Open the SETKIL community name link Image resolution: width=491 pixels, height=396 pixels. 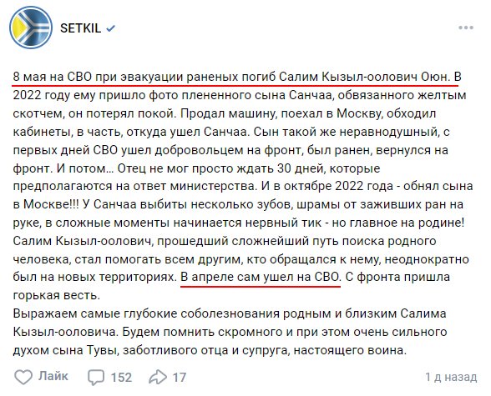pos(80,28)
